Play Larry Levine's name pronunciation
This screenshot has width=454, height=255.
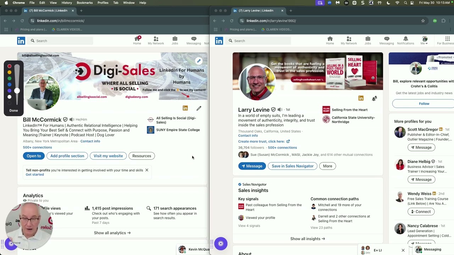point(280,110)
